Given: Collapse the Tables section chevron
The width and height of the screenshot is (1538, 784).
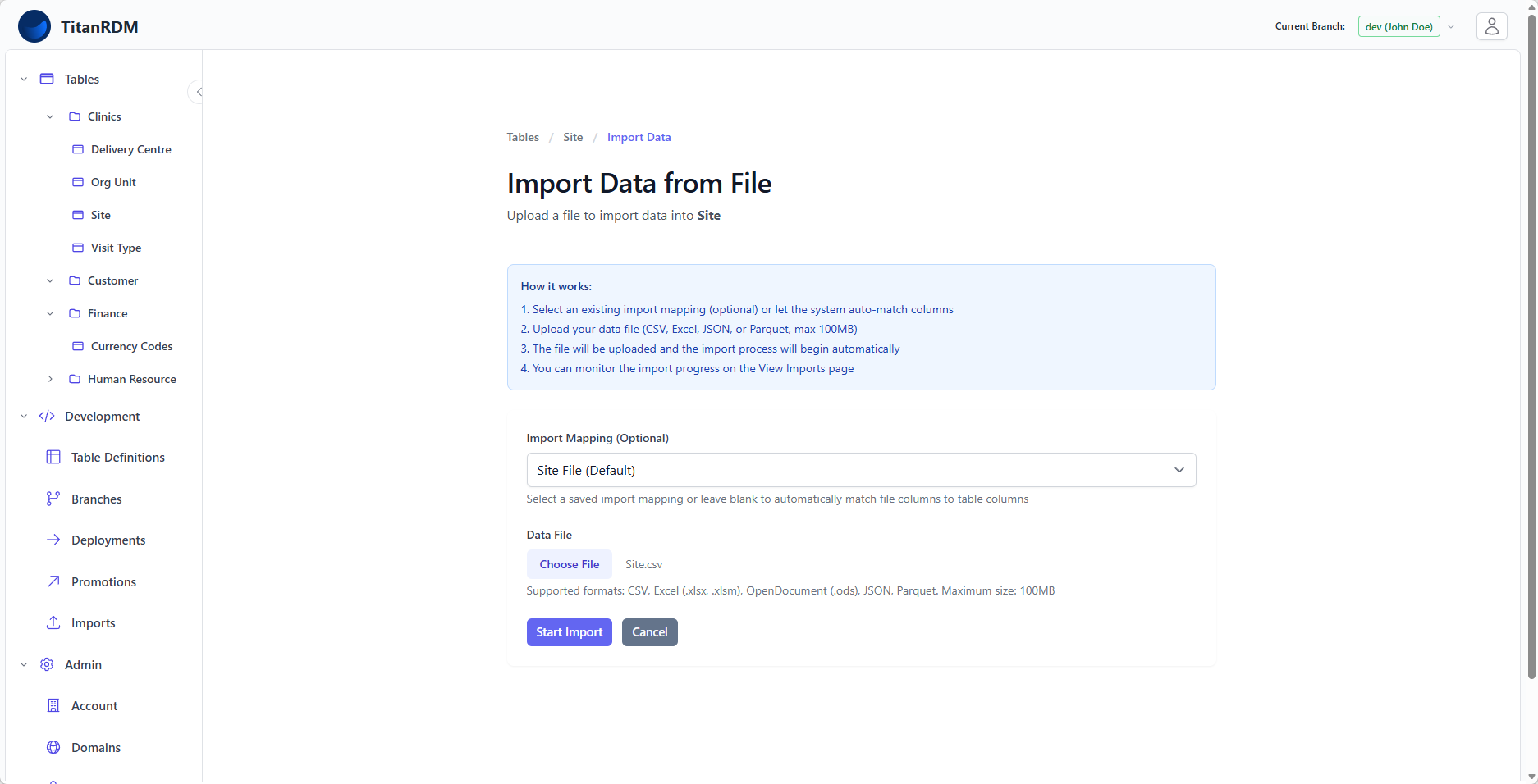Looking at the screenshot, I should point(24,79).
